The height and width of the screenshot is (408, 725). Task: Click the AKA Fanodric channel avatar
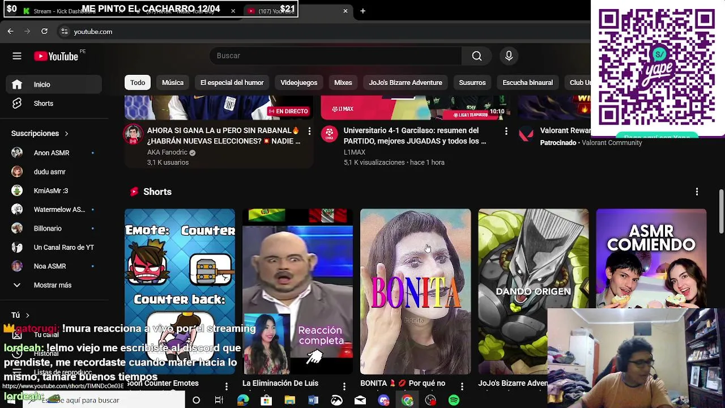point(133,134)
